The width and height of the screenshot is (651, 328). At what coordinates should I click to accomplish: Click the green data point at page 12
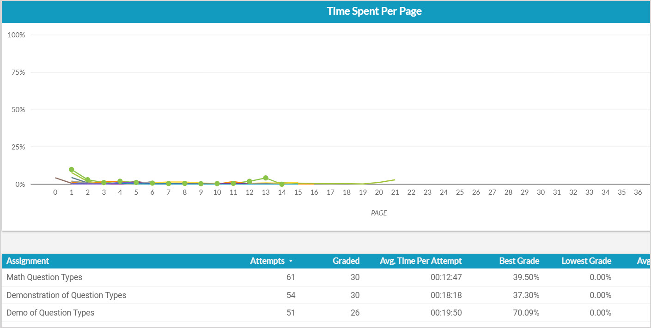coord(249,181)
